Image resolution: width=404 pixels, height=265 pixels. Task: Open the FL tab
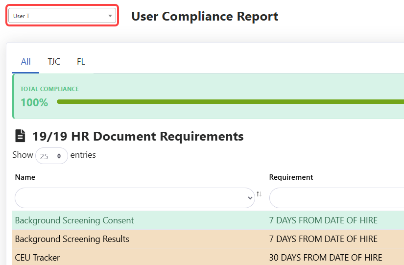[81, 62]
